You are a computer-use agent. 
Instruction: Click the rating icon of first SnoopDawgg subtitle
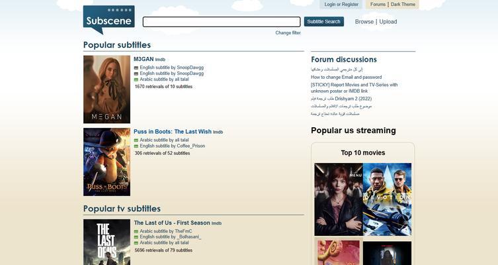pos(136,68)
